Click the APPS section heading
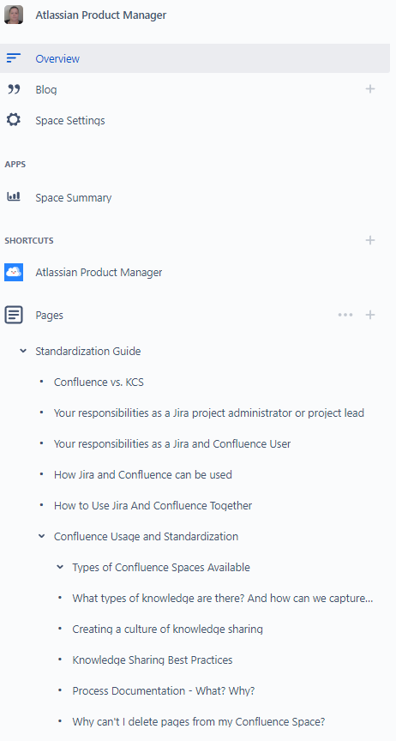This screenshot has width=396, height=741. [15, 165]
